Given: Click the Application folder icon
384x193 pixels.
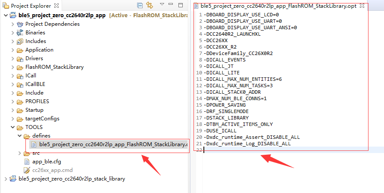Looking at the screenshot, I should 20,50.
